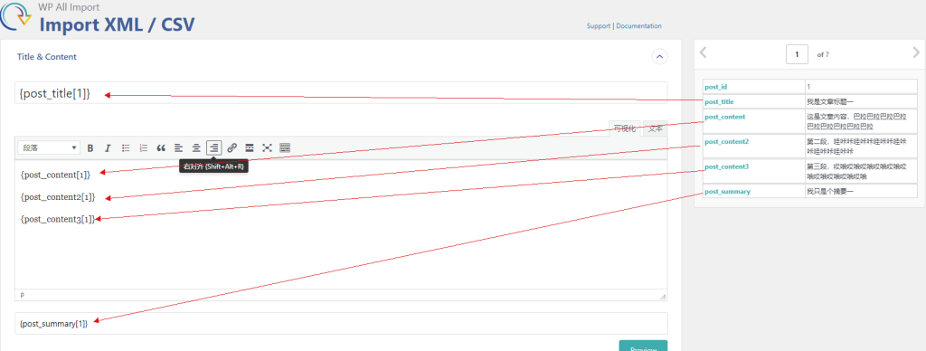Switch to the 文本 text tab
Viewport: 926px width, 351px height.
[656, 128]
